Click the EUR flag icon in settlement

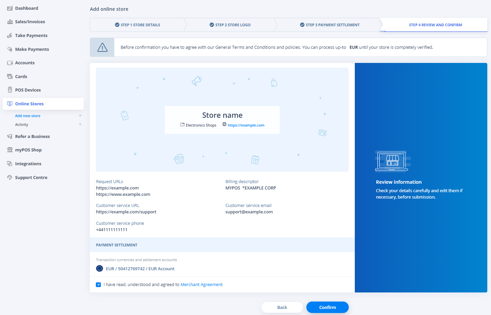coord(100,268)
